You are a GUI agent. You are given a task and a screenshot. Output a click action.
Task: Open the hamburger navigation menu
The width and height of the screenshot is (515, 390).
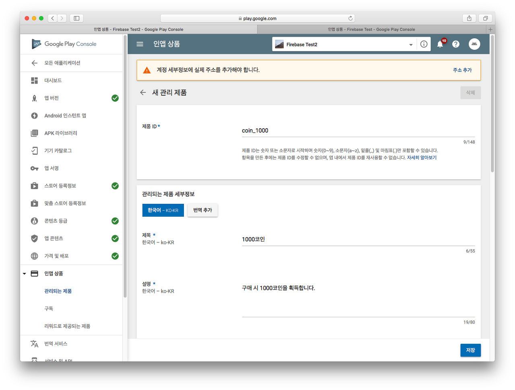pyautogui.click(x=140, y=44)
